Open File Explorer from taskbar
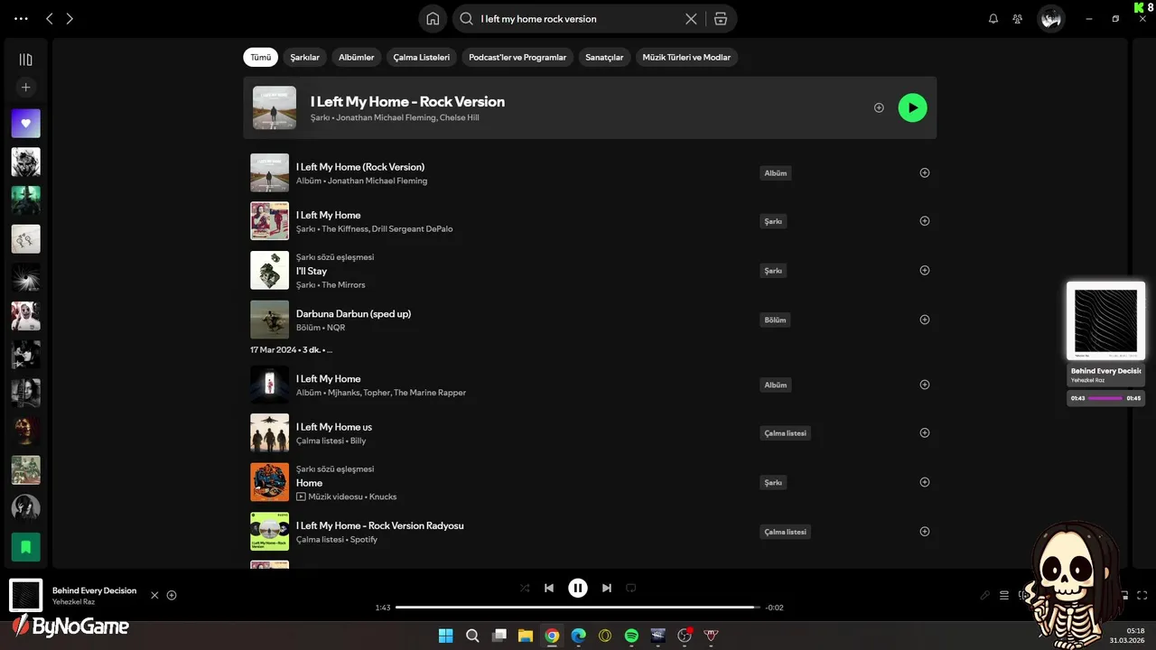 tap(525, 636)
